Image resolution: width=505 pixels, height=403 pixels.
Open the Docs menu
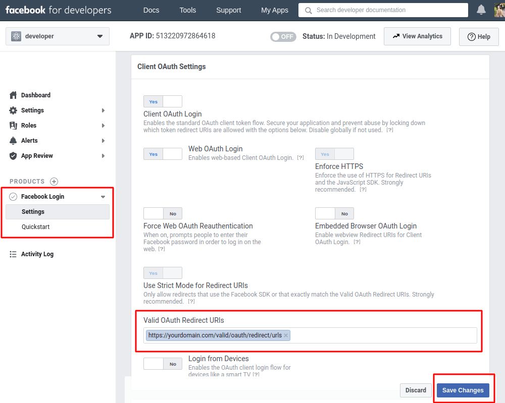[151, 10]
